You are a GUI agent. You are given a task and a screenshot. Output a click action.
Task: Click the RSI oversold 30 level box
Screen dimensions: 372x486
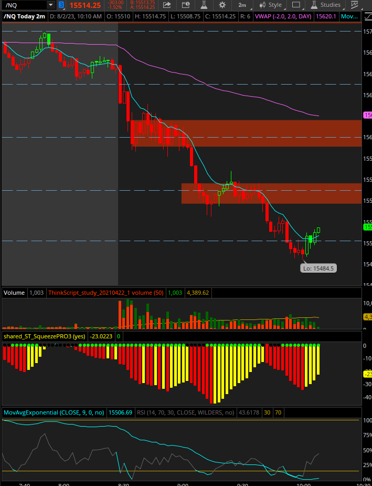267,412
